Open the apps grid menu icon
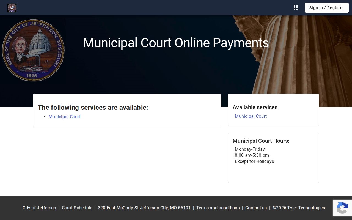The image size is (352, 220). pyautogui.click(x=296, y=8)
